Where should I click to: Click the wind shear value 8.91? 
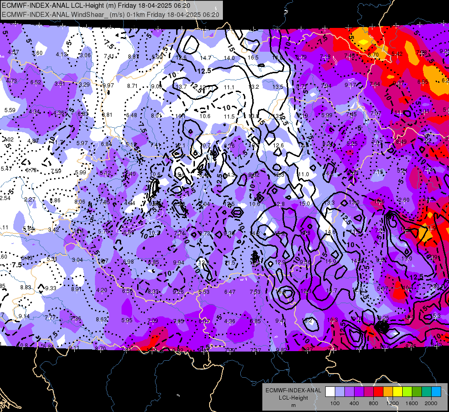pyautogui.click(x=77, y=289)
